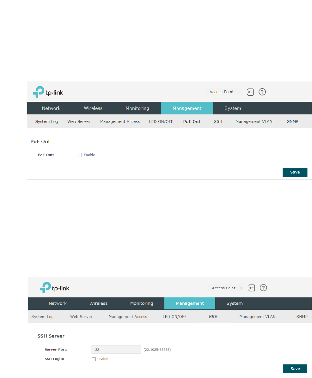The image size is (312, 378).
Task: Switch to the System Log tab in the PoE Out panel
Action: point(46,121)
